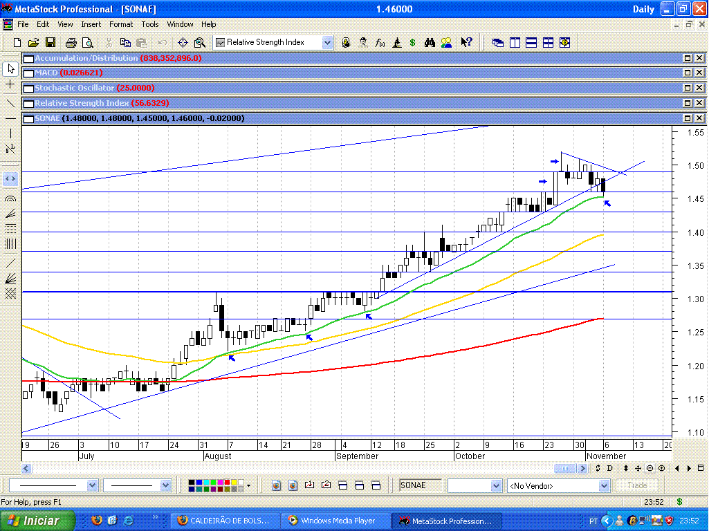Open the empty dropdown next to SONAE field
The height and width of the screenshot is (531, 709).
[x=496, y=486]
